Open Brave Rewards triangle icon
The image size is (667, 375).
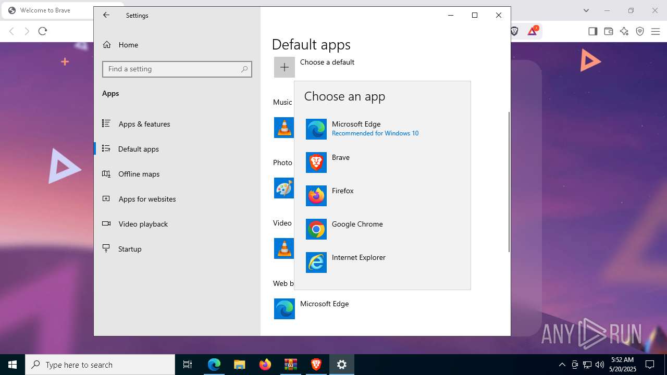(533, 31)
